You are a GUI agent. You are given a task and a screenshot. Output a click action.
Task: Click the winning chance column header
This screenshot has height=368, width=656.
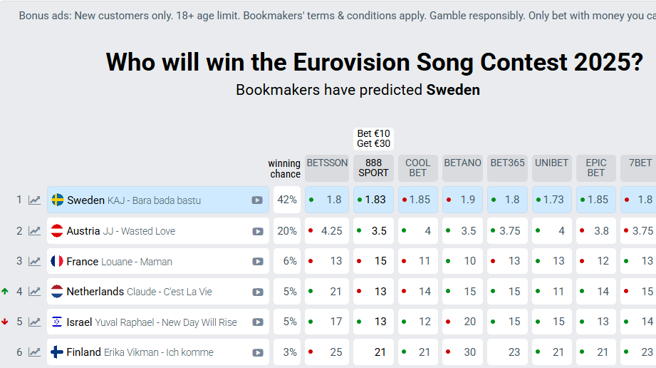point(284,168)
